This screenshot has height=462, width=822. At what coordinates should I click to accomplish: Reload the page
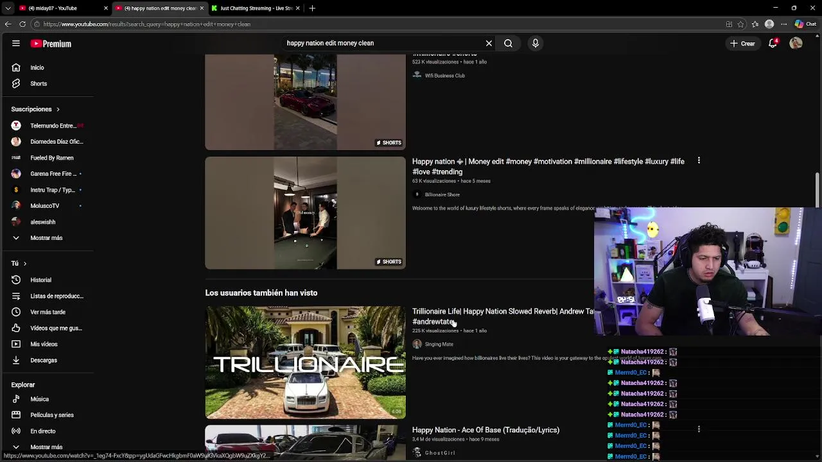click(x=22, y=24)
